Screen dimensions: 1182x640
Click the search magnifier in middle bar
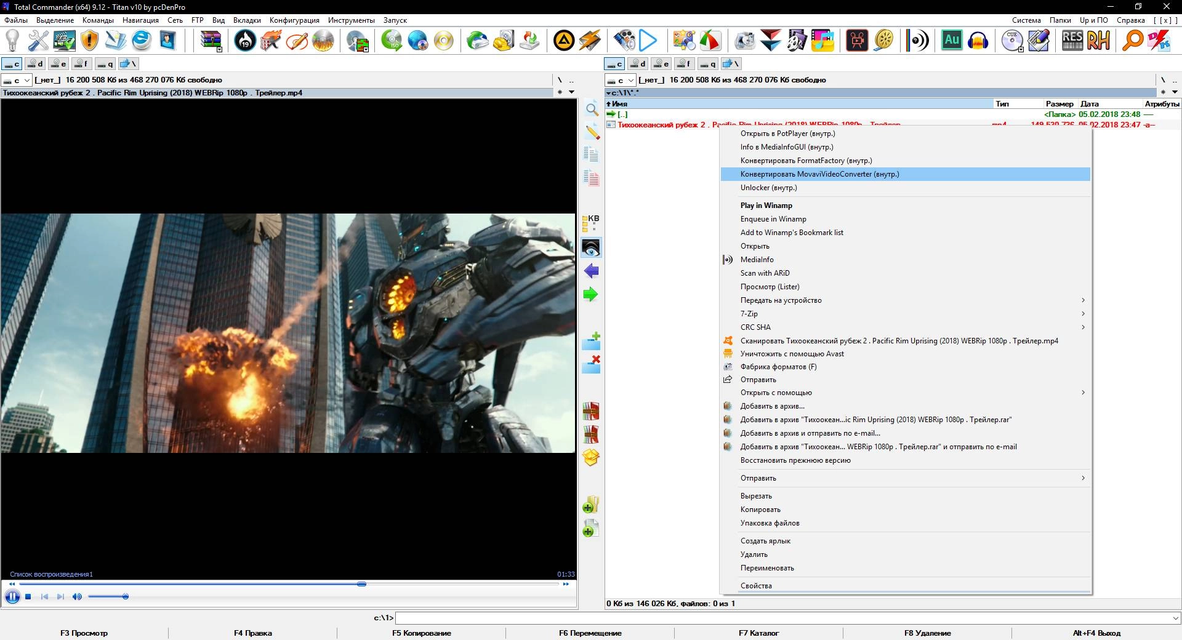pos(592,110)
